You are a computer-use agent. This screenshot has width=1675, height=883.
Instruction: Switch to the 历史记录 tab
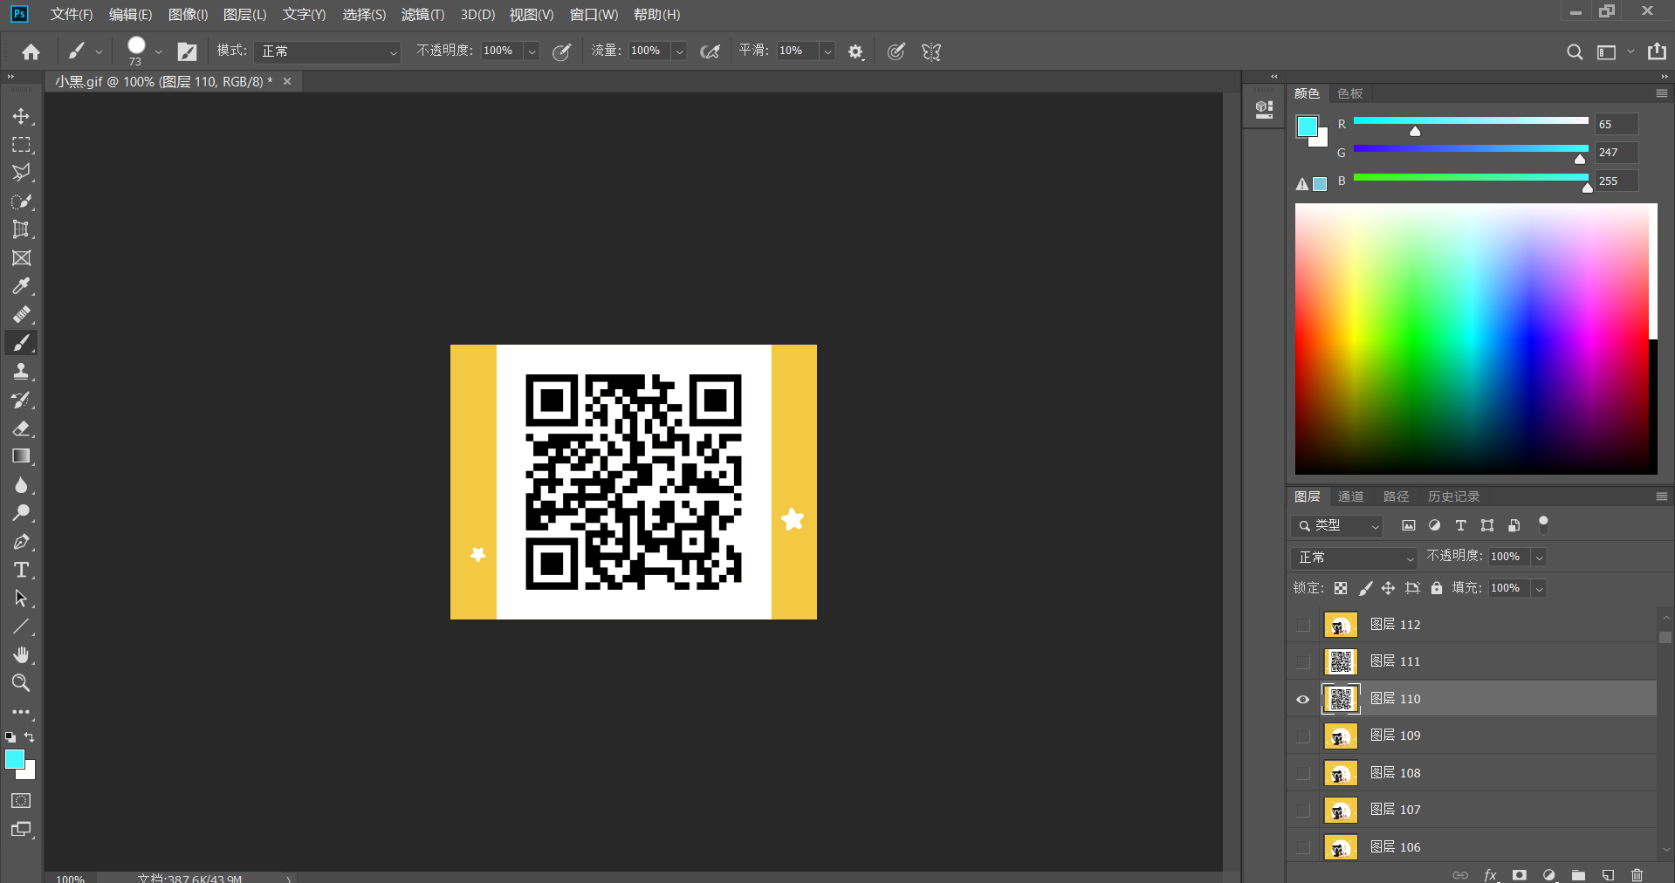[1453, 496]
